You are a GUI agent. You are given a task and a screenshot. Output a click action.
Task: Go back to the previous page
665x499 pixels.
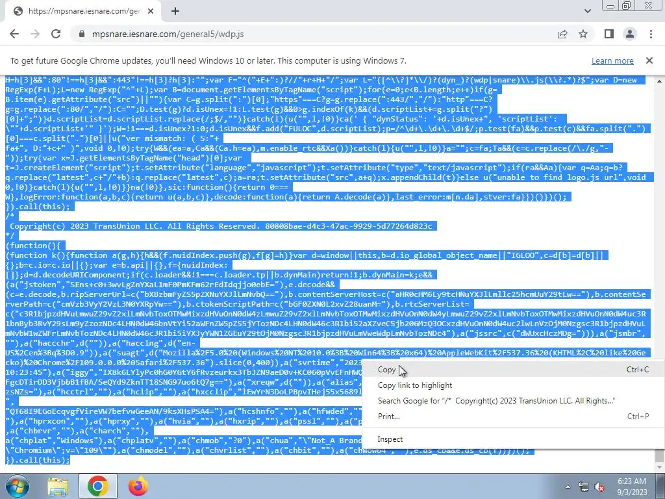14,34
